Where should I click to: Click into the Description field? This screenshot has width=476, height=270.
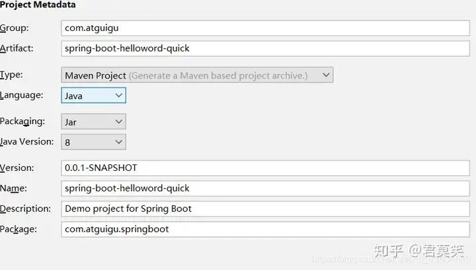[x=264, y=209]
